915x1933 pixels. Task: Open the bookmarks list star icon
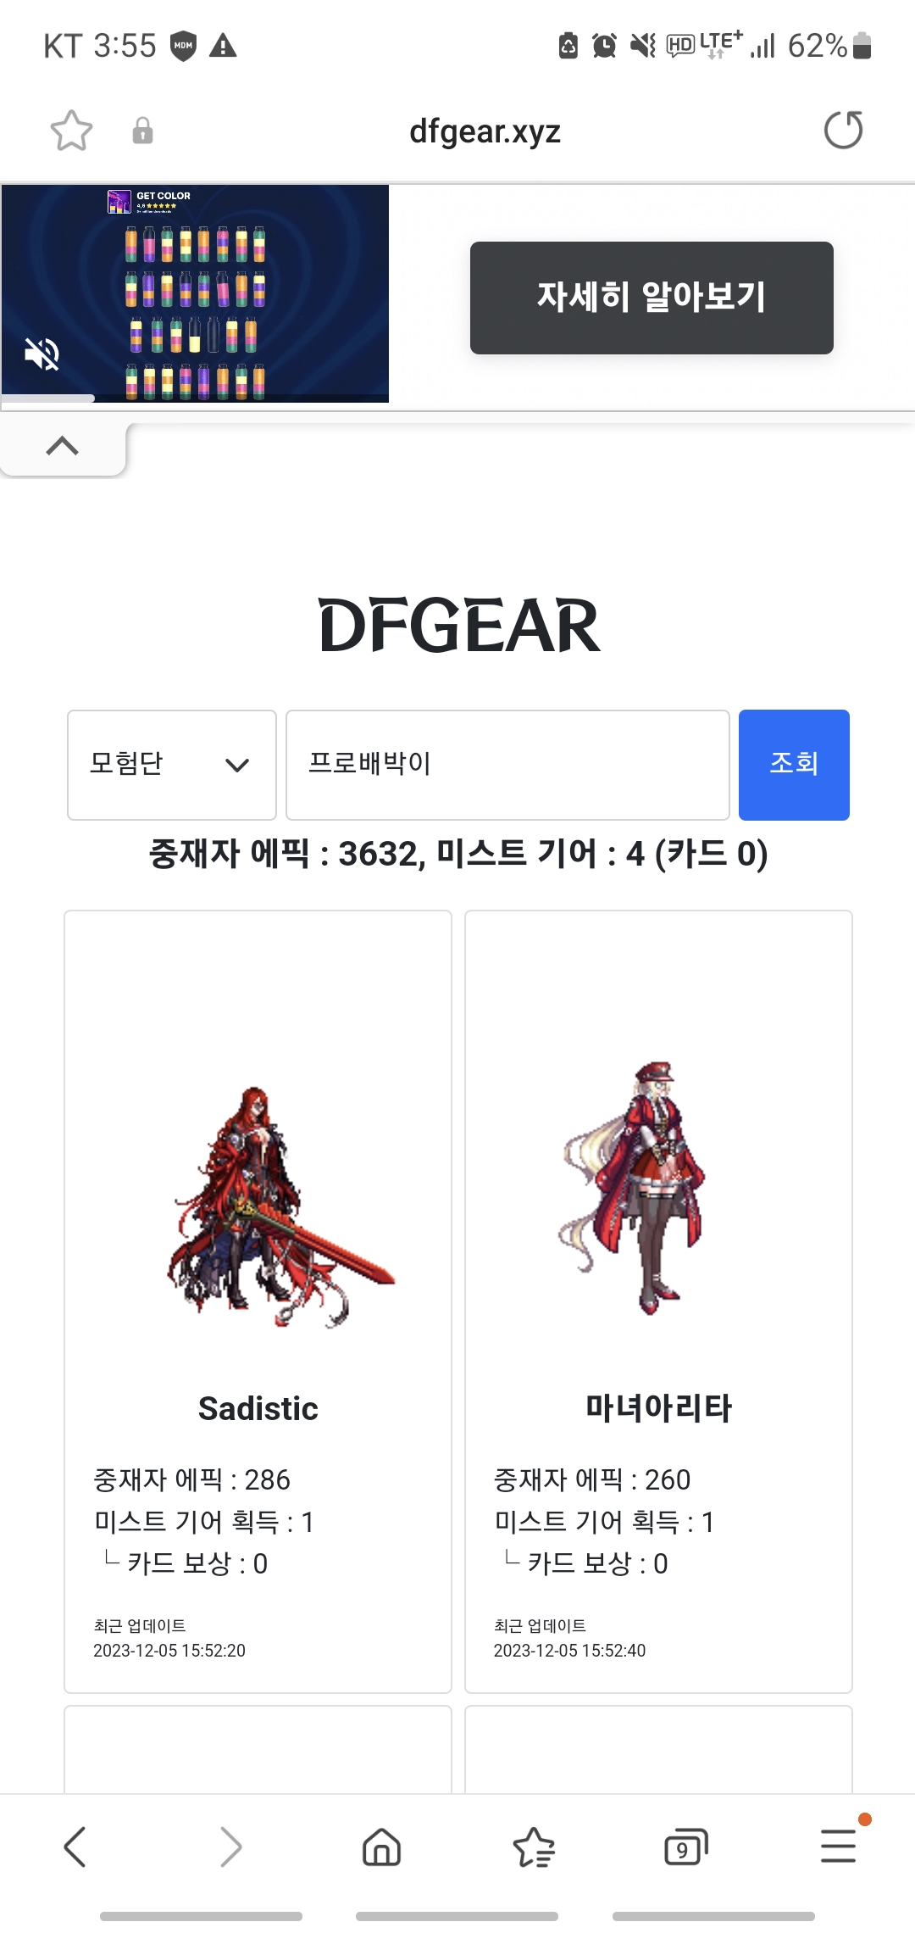[534, 1847]
